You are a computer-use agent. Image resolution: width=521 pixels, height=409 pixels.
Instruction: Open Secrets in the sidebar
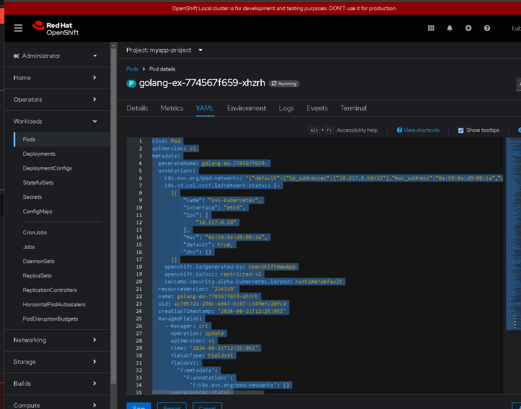tap(32, 197)
